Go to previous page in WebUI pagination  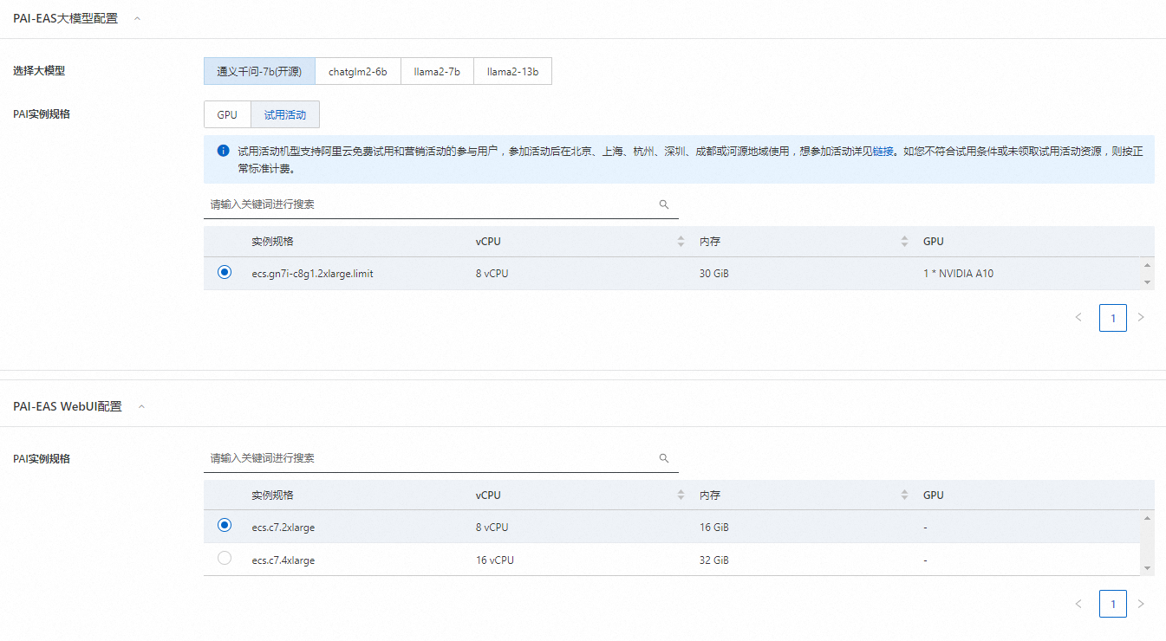click(1079, 604)
